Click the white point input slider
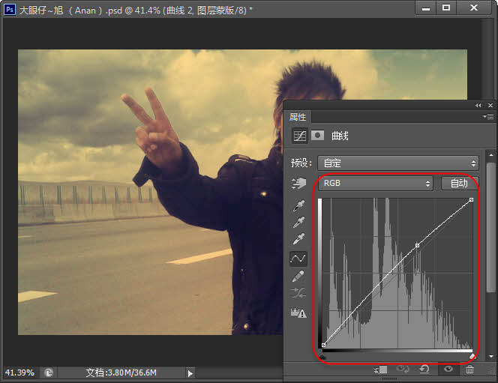Screen dimensions: 498x383 tap(472, 355)
